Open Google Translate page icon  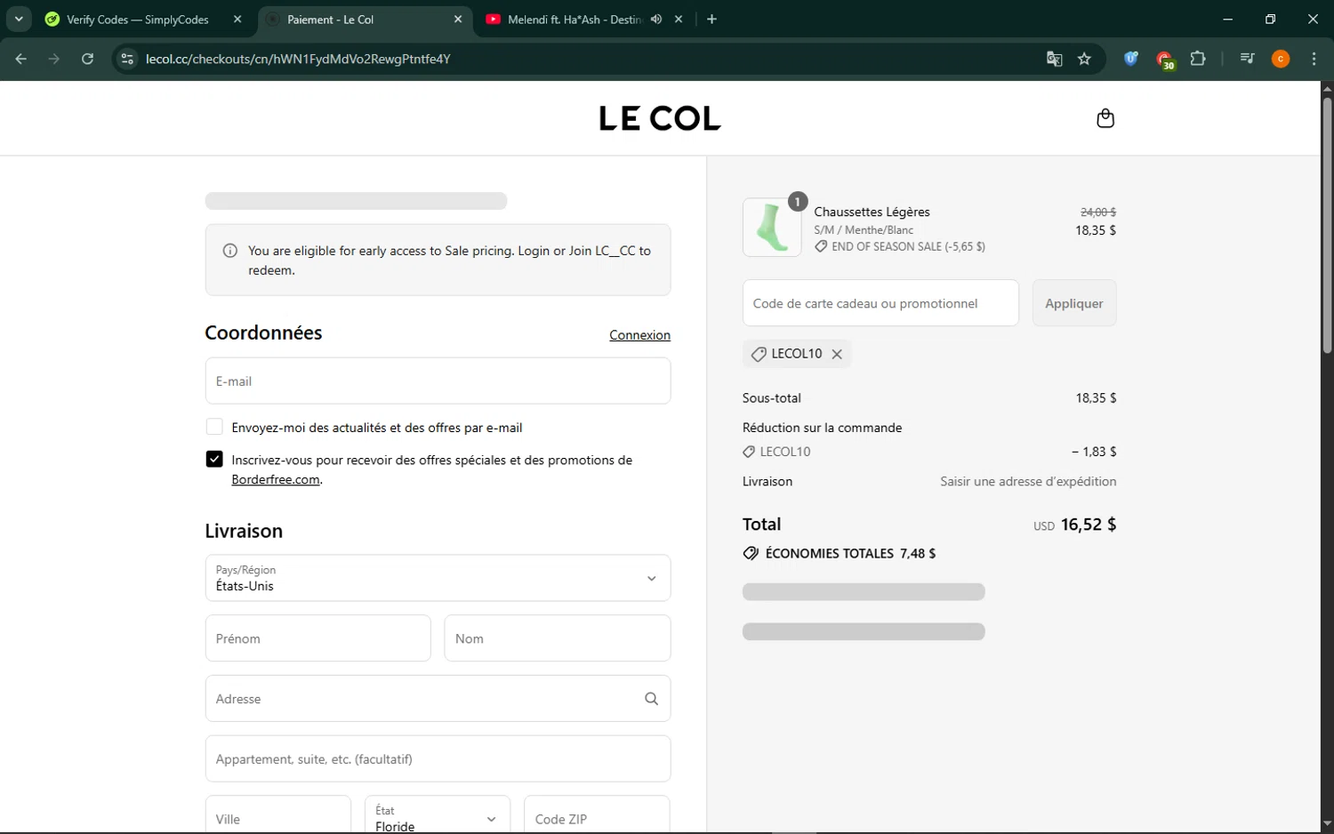click(x=1054, y=59)
